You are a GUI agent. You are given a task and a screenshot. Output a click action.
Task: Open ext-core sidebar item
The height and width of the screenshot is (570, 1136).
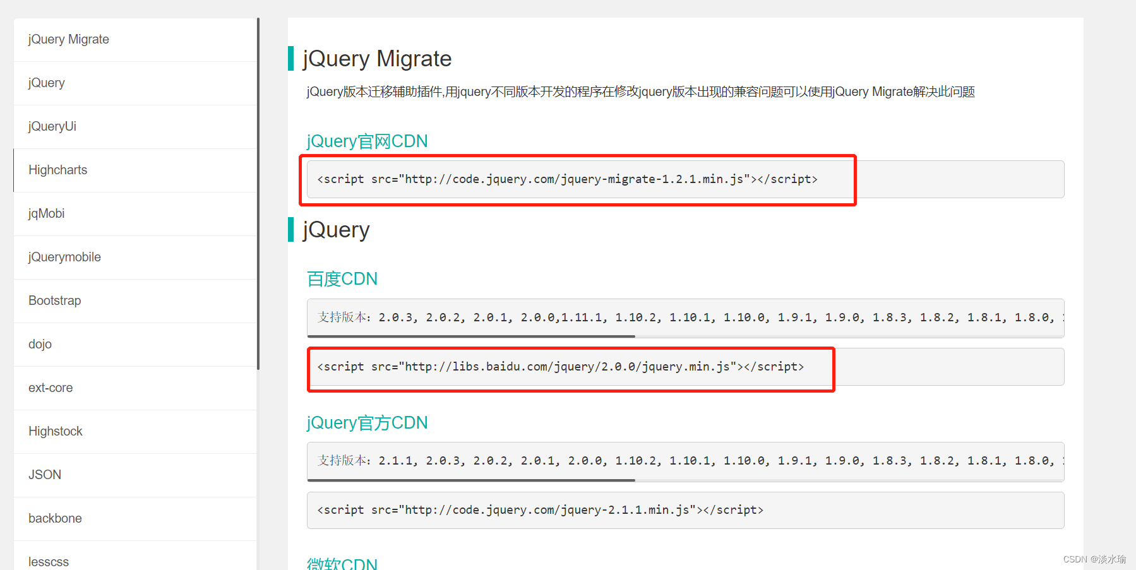click(135, 388)
